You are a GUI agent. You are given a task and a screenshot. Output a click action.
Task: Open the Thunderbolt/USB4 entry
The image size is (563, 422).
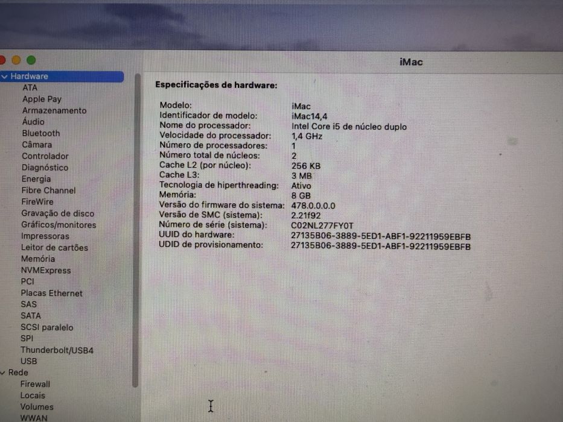click(x=57, y=350)
